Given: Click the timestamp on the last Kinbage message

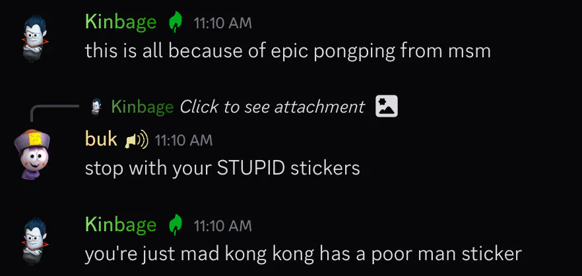Looking at the screenshot, I should pos(223,226).
